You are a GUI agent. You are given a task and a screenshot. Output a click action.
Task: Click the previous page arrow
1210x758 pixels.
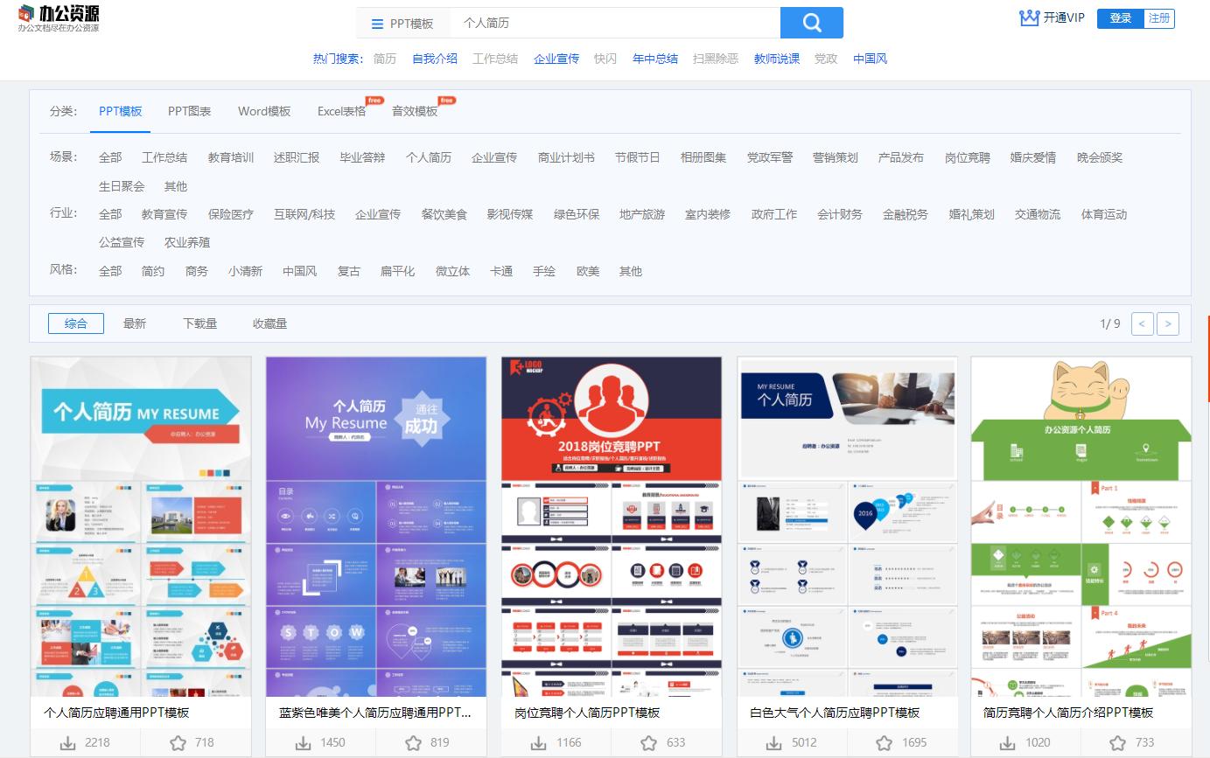pyautogui.click(x=1142, y=323)
